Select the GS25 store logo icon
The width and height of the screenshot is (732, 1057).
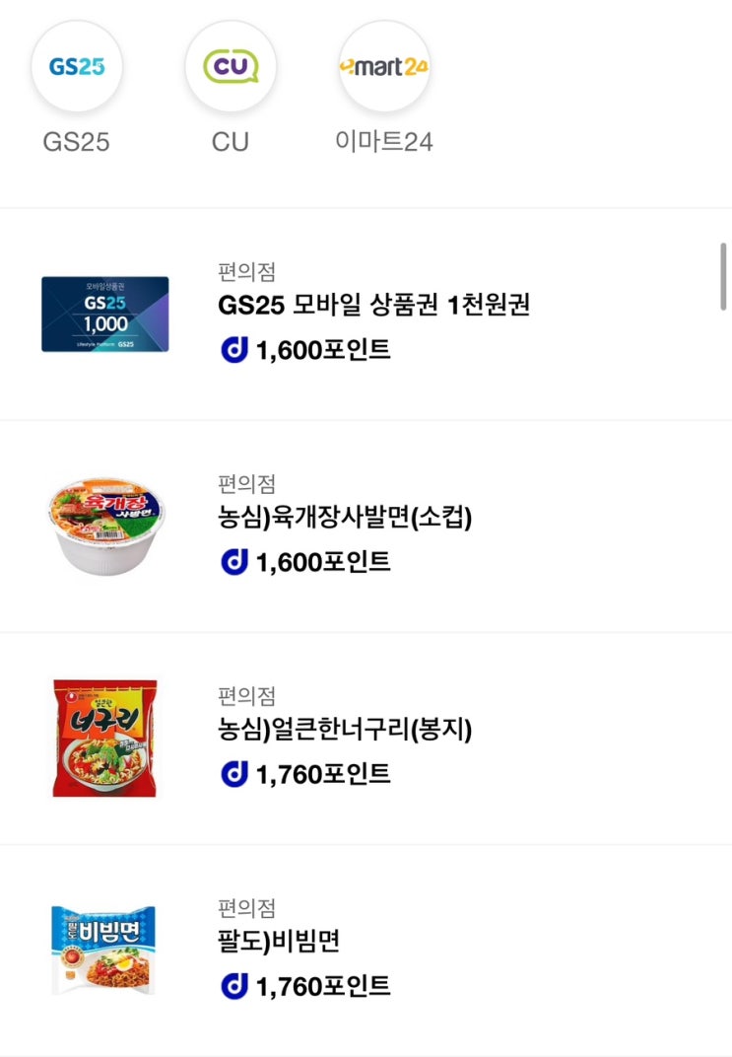coord(77,66)
